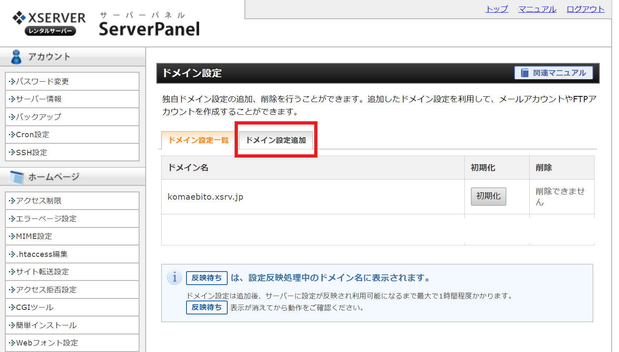Open the Cron設定 sidebar item
Viewport: 619px width, 352px height.
coord(32,135)
